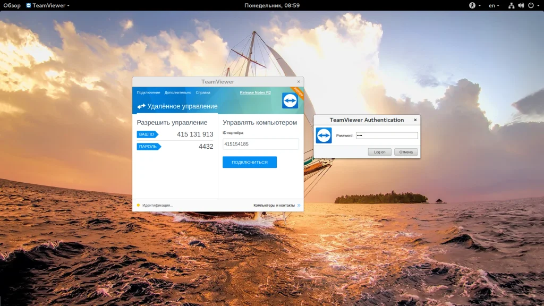Focus the Password field in Authentication dialog
544x306 pixels.
pos(387,135)
